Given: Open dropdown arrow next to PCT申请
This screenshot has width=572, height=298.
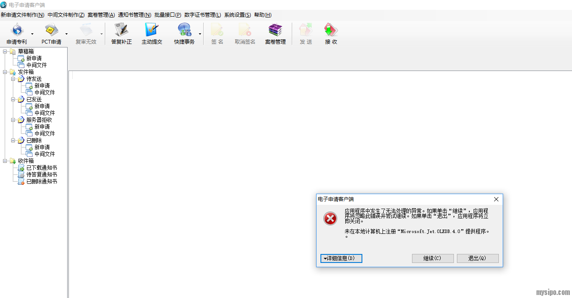Looking at the screenshot, I should [x=66, y=33].
